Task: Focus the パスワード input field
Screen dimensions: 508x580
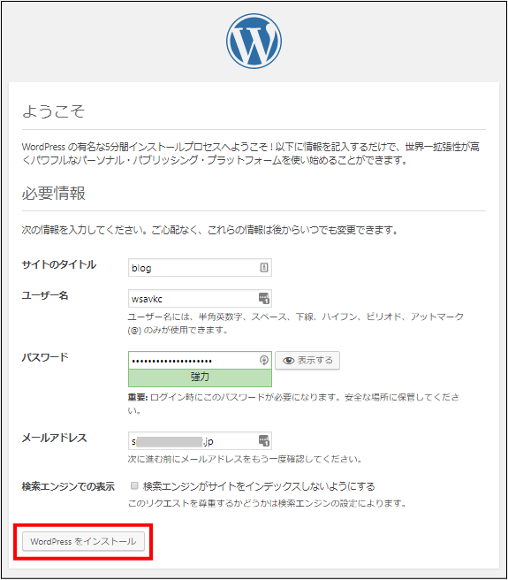Action: pos(200,360)
